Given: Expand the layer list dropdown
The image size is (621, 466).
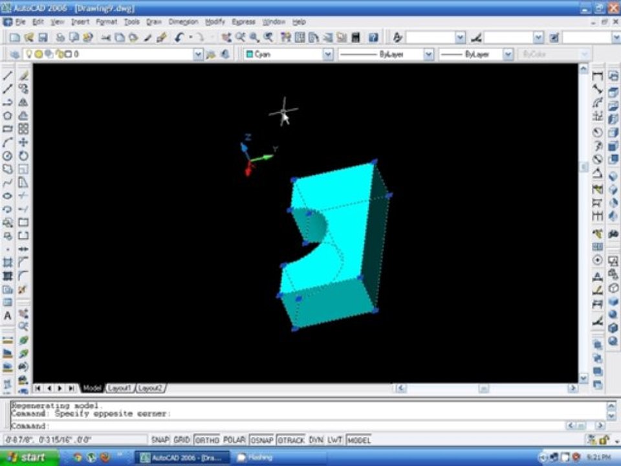Looking at the screenshot, I should tap(198, 54).
